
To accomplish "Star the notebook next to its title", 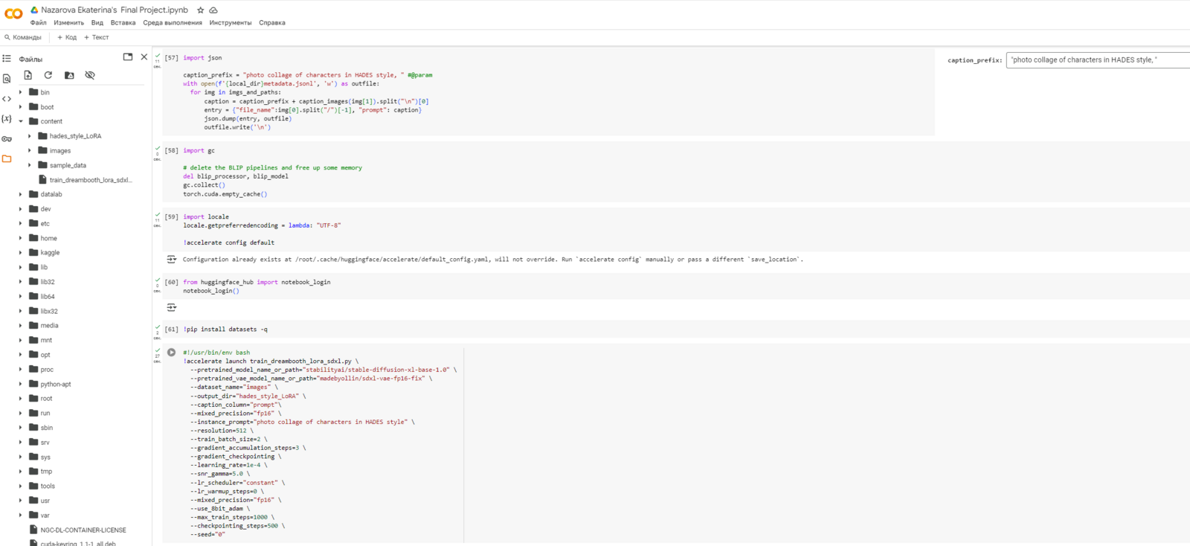I will [x=200, y=10].
